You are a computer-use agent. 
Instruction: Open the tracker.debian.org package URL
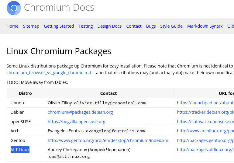point(205,112)
